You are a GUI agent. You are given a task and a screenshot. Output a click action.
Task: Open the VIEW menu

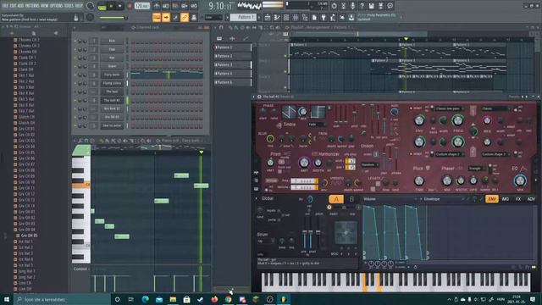click(45, 6)
